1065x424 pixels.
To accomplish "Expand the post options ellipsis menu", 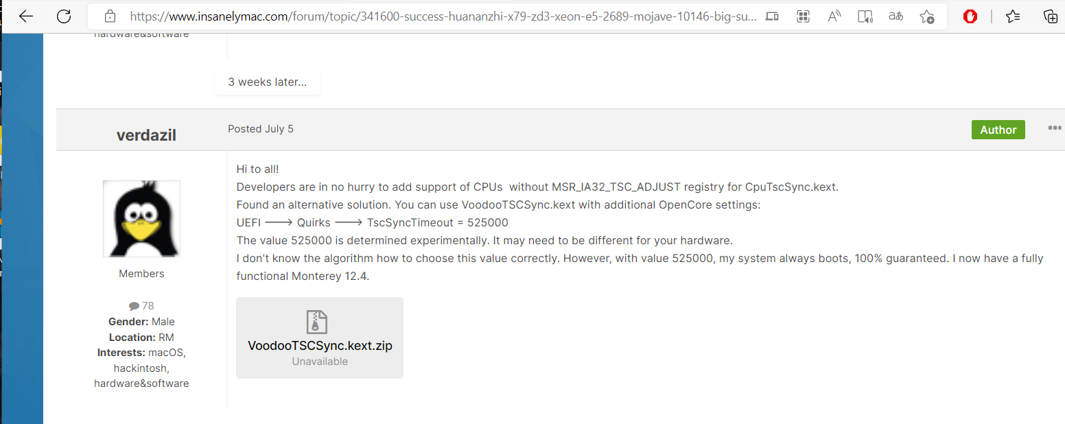I will (1054, 128).
